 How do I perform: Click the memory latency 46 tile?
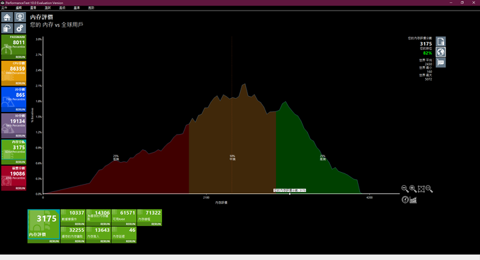click(x=124, y=235)
